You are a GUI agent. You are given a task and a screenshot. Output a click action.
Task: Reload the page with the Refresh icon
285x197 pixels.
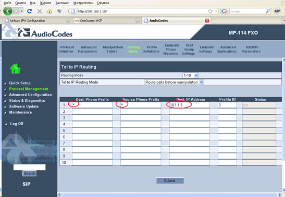pyautogui.click(x=30, y=11)
